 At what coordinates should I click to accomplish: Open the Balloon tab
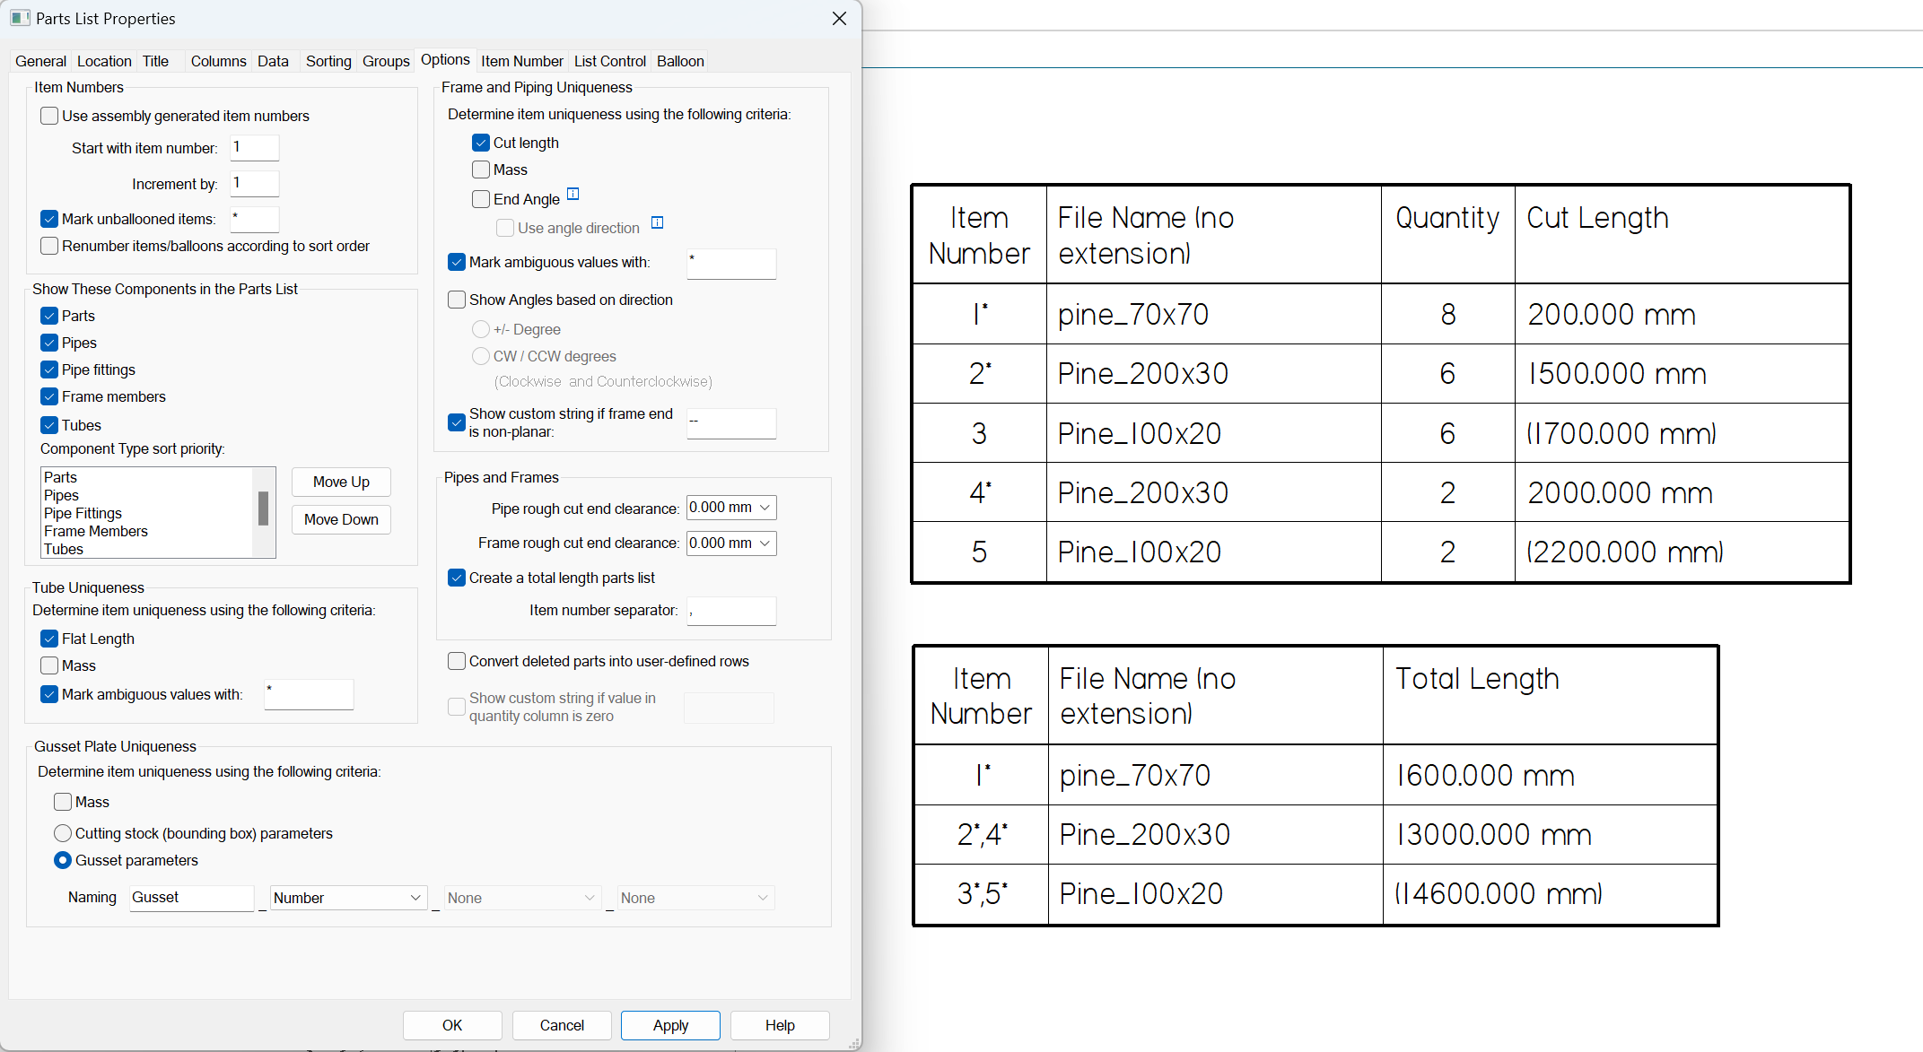click(679, 61)
